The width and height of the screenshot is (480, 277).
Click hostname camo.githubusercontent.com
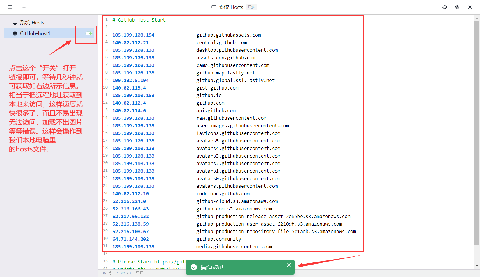[233, 65]
